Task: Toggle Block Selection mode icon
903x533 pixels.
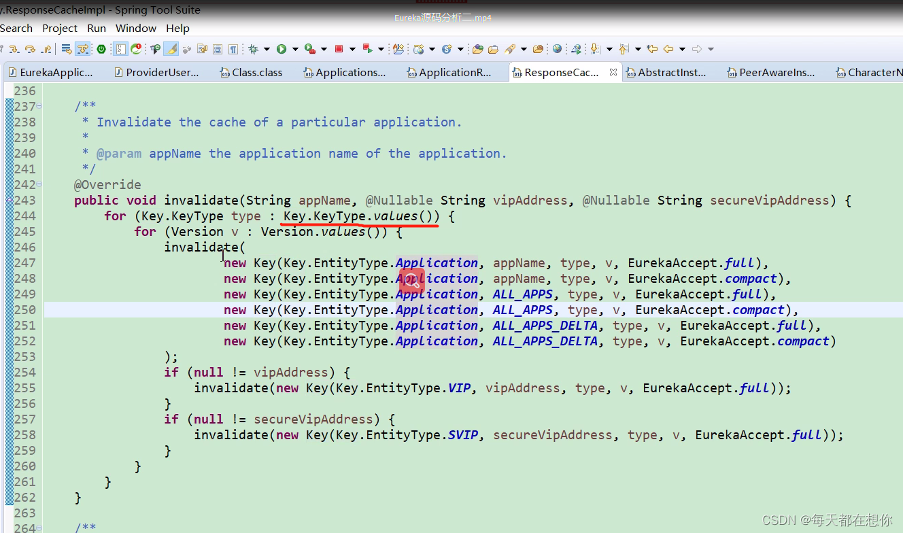Action: (218, 49)
